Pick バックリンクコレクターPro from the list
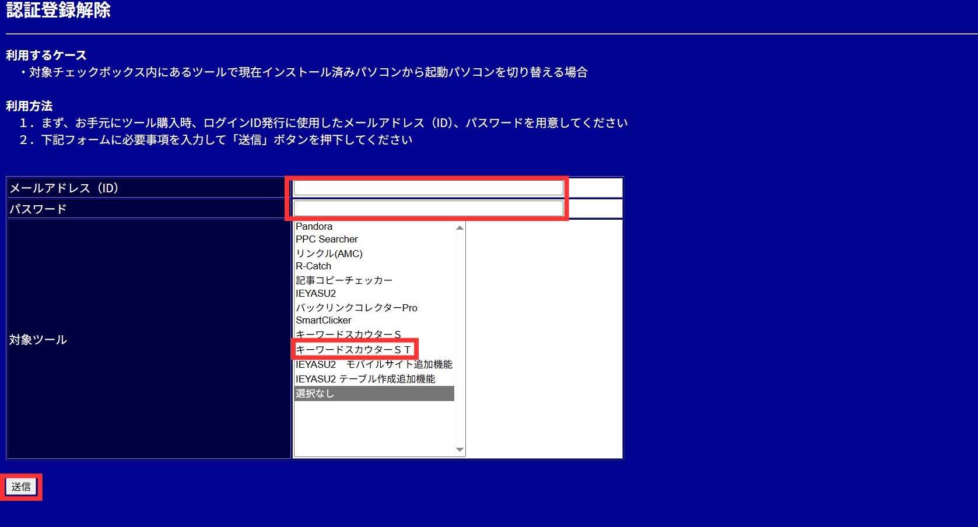The height and width of the screenshot is (527, 978). coord(356,307)
